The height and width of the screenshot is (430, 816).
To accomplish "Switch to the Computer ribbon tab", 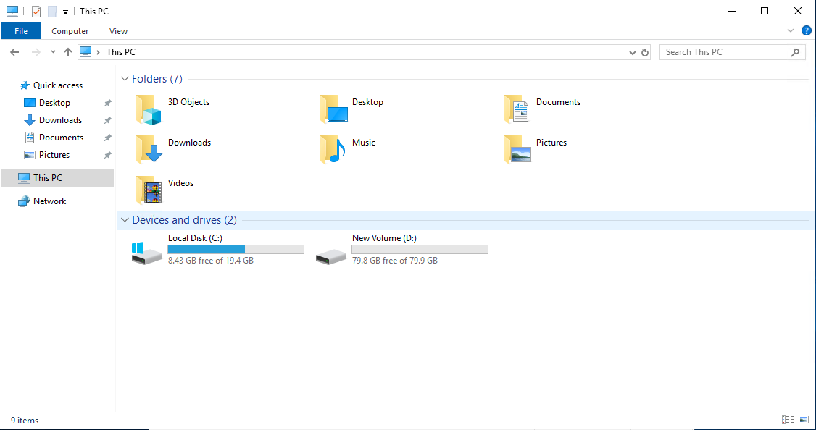I will pos(70,30).
